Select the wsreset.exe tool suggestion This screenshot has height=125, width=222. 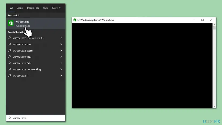point(36,57)
